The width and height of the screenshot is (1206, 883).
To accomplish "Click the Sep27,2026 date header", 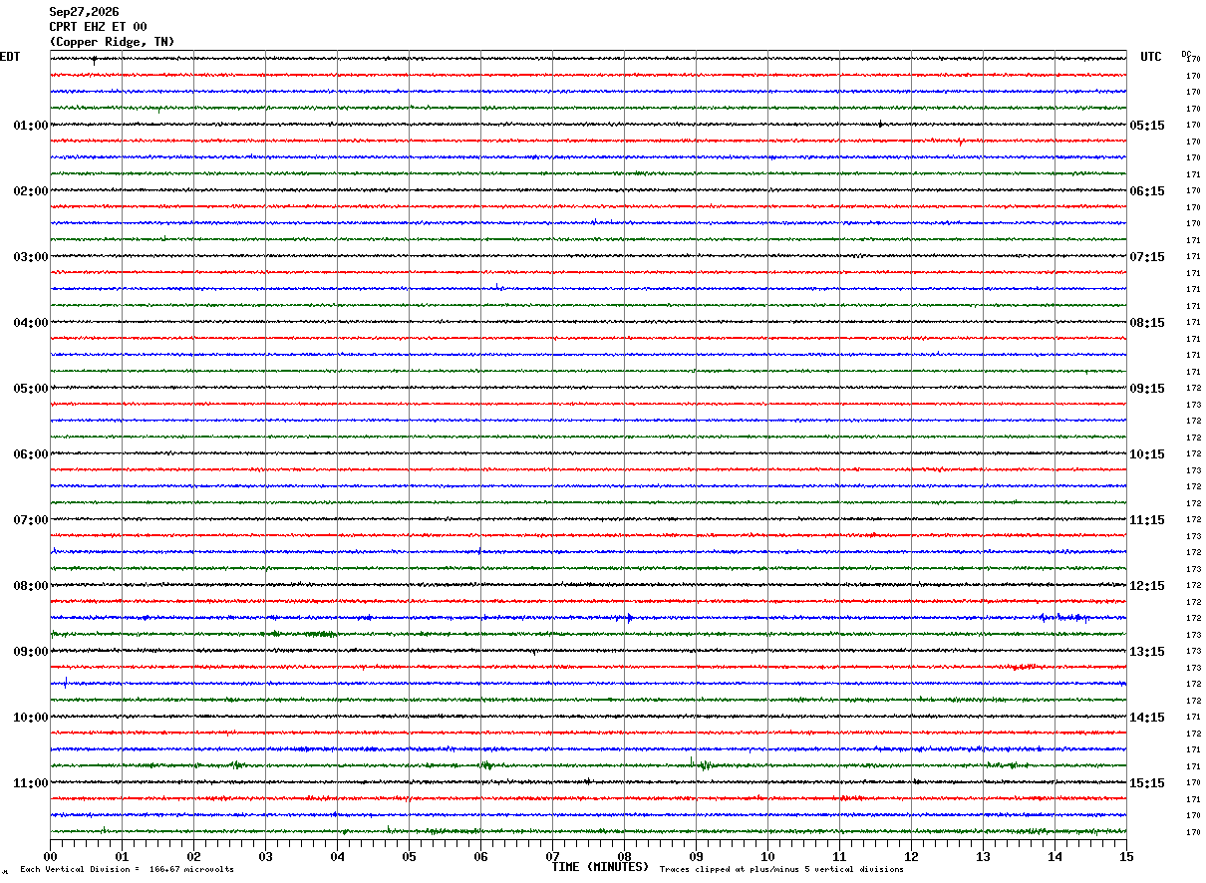I will point(84,12).
